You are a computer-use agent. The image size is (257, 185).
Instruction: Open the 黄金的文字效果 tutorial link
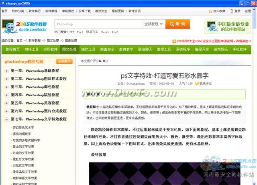tap(23, 147)
